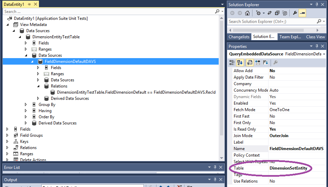Expand the Field Groups node

click(8, 135)
